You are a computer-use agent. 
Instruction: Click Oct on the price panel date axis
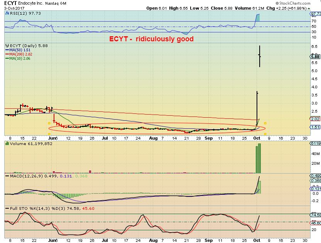point(257,138)
